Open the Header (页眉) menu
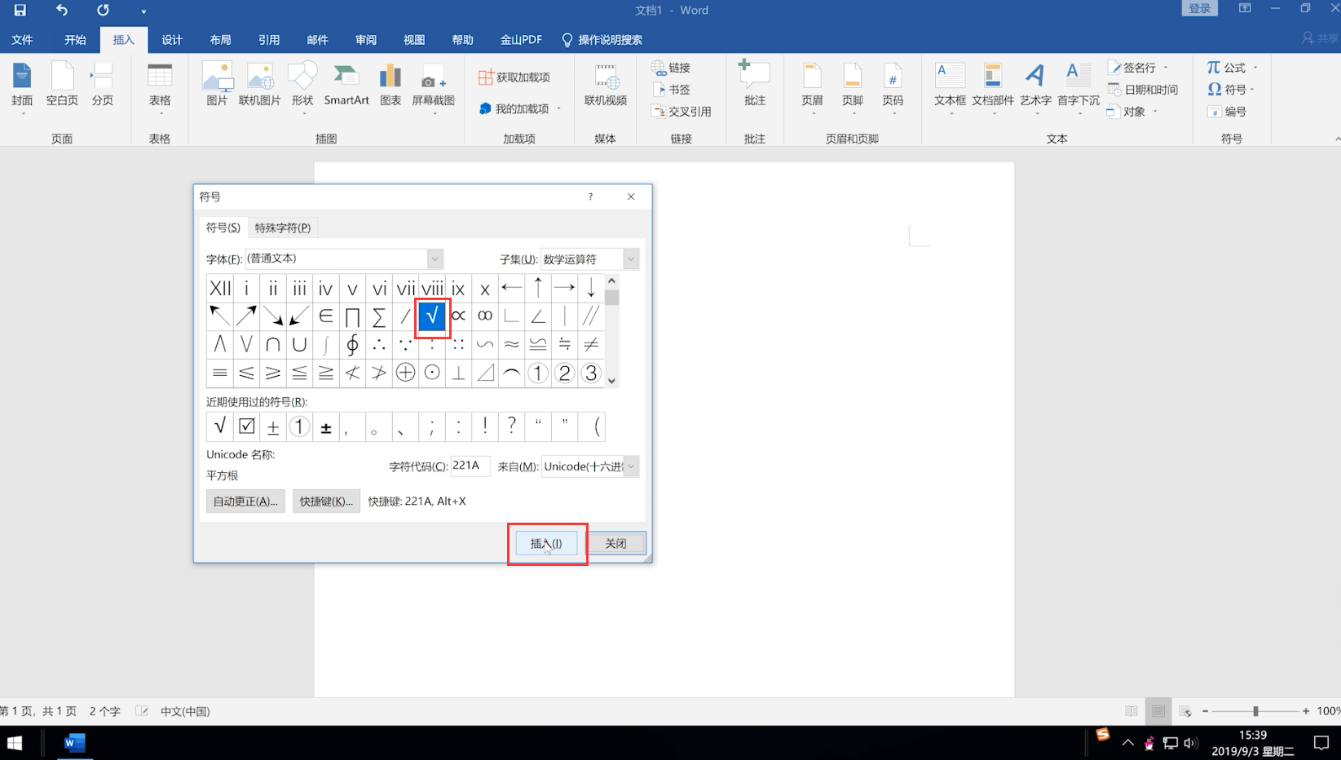The image size is (1341, 760). 812,88
